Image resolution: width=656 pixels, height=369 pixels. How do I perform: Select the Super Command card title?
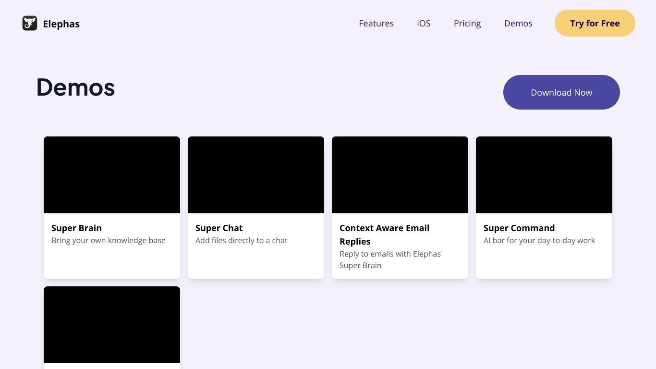519,228
